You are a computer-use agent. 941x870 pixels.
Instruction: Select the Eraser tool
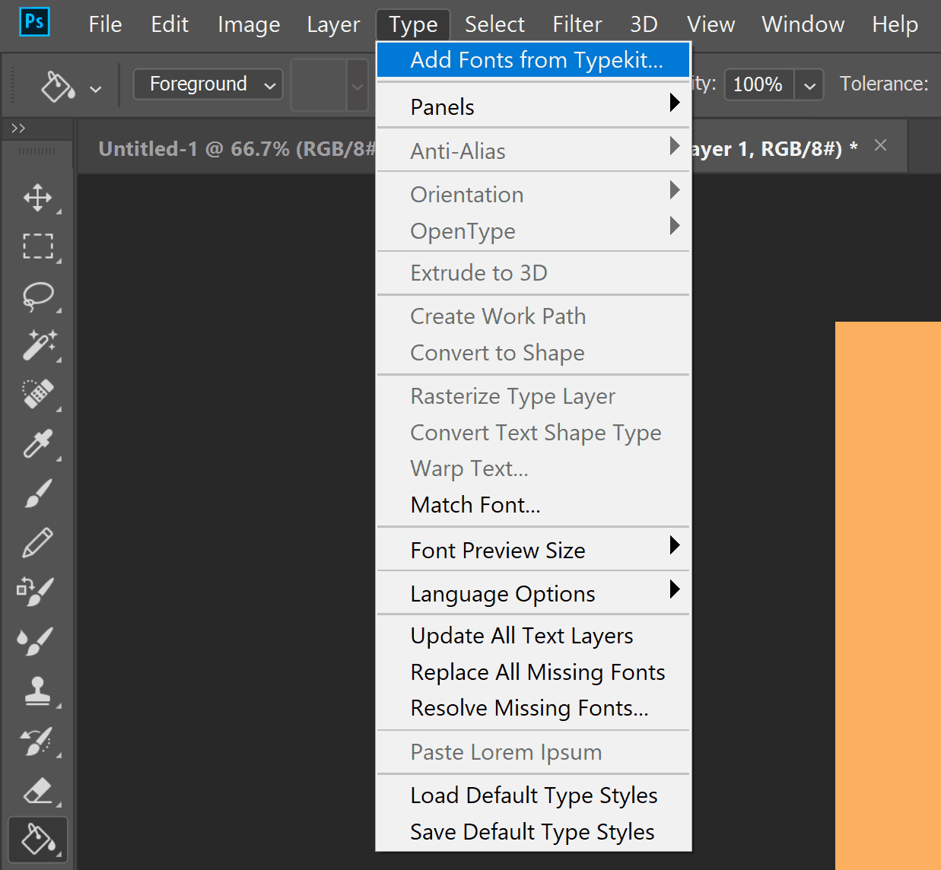coord(37,791)
